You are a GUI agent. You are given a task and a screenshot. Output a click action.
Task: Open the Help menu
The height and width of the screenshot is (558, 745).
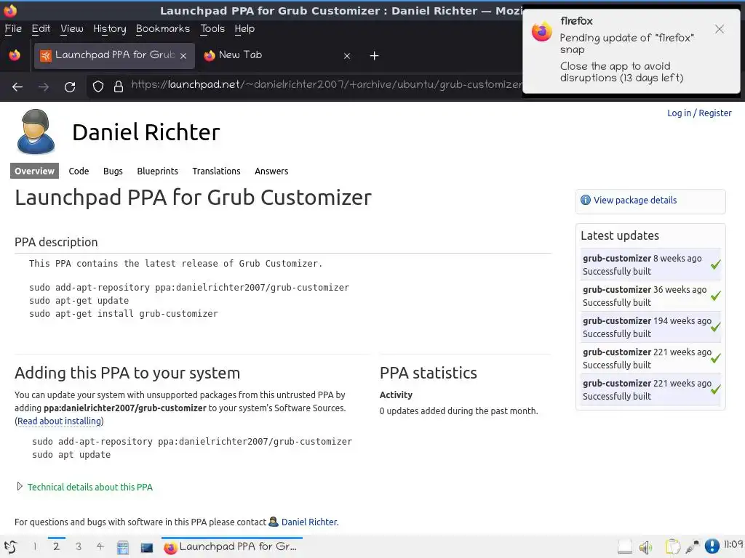point(244,29)
